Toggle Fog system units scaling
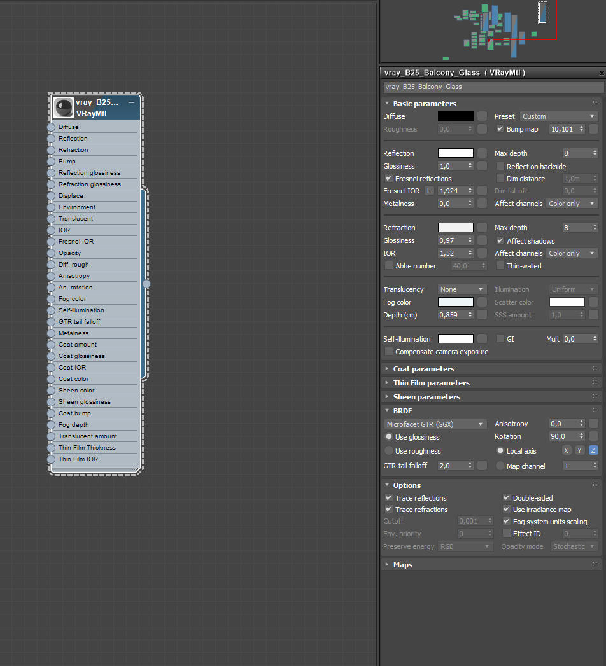The height and width of the screenshot is (666, 606). click(507, 521)
